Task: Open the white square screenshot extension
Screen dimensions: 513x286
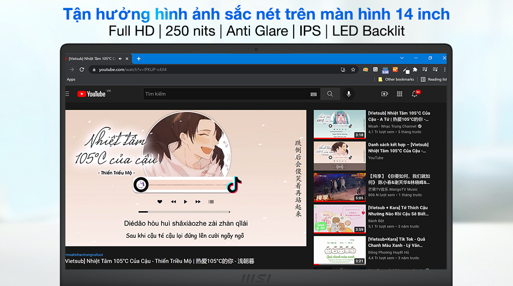Action: click(375, 69)
